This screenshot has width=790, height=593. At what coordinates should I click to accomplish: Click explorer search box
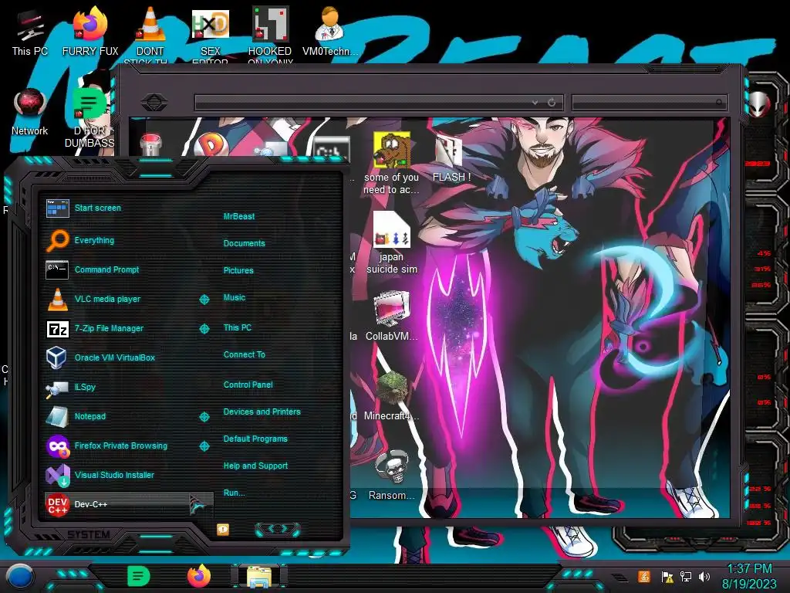(650, 103)
